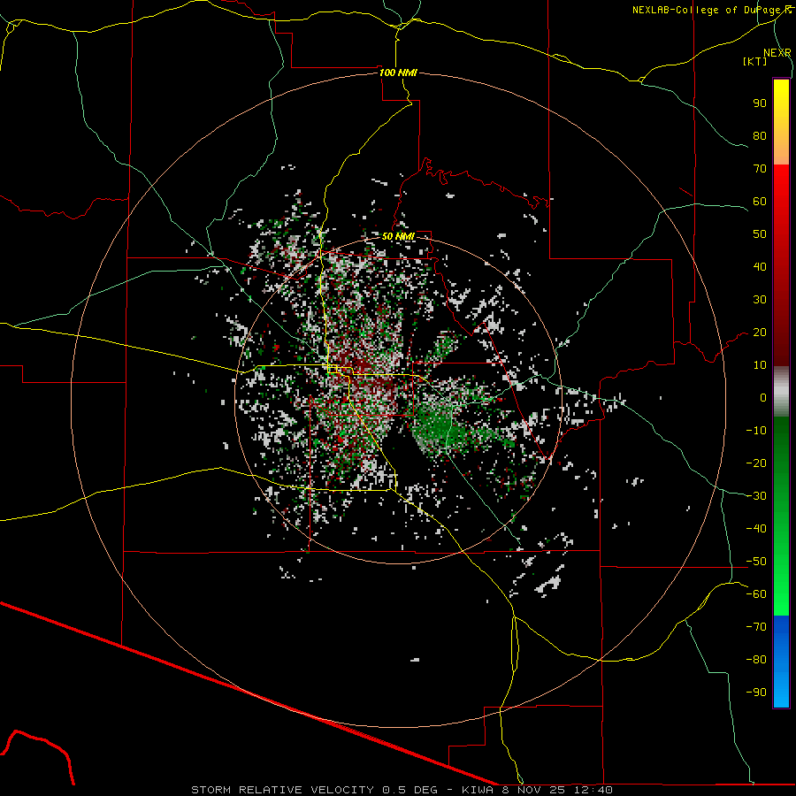Click the 40 value on the velocity scale

[760, 266]
